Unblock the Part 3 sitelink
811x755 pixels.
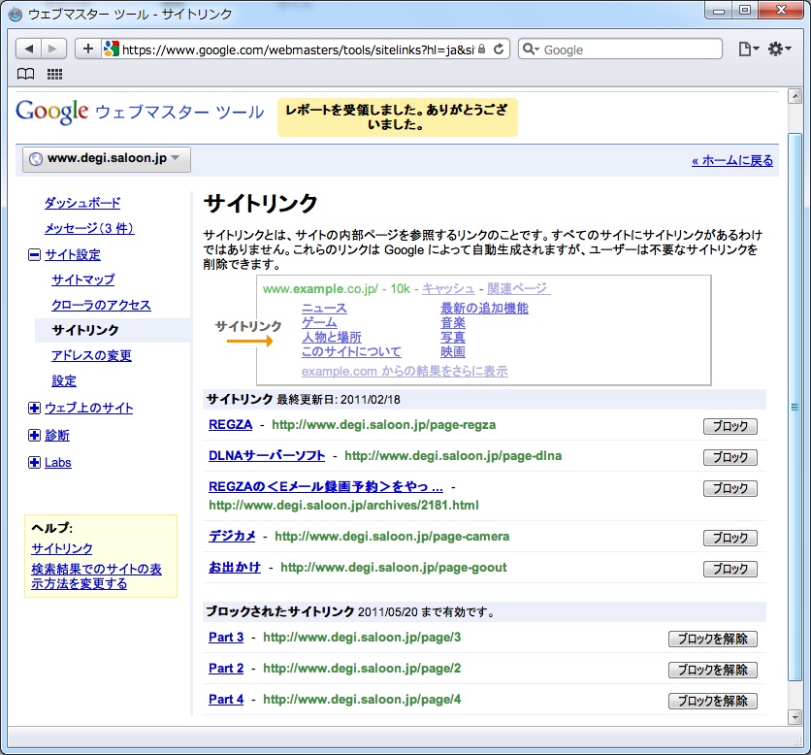tap(713, 640)
